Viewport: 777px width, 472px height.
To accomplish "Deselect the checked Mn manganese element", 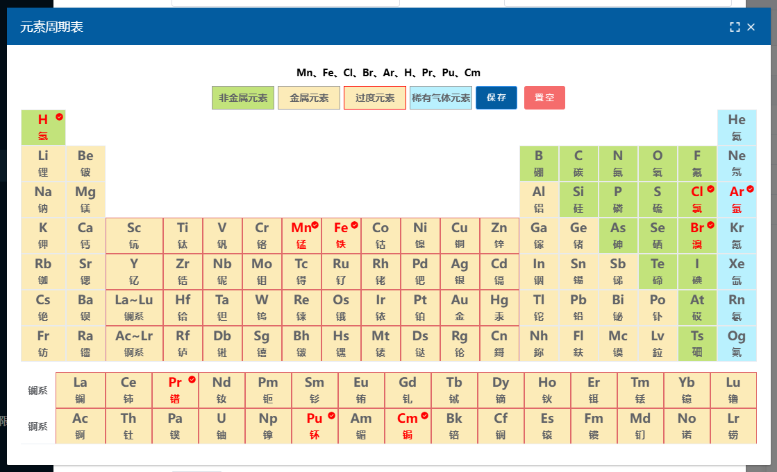I will [301, 236].
